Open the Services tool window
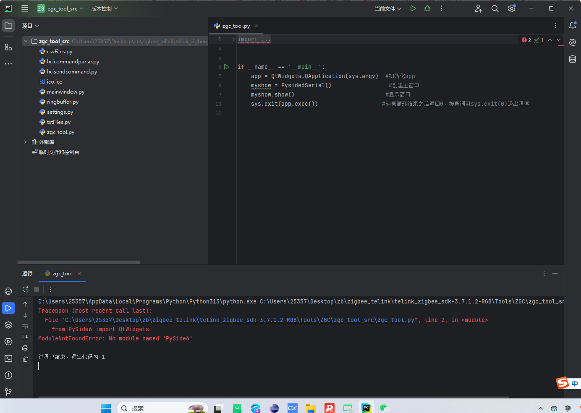The width and height of the screenshot is (581, 413). click(x=8, y=342)
